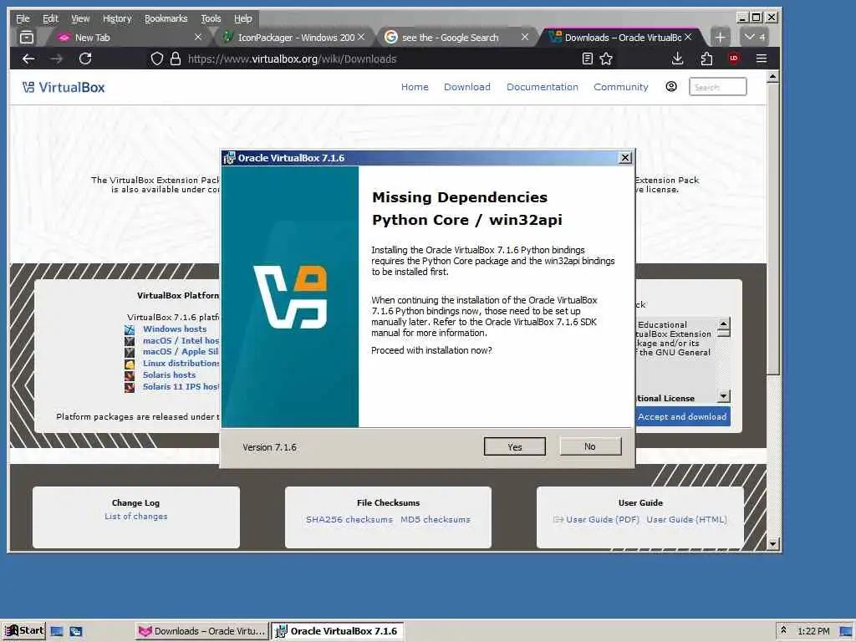Click the browser Back arrow
856x642 pixels.
[x=28, y=59]
